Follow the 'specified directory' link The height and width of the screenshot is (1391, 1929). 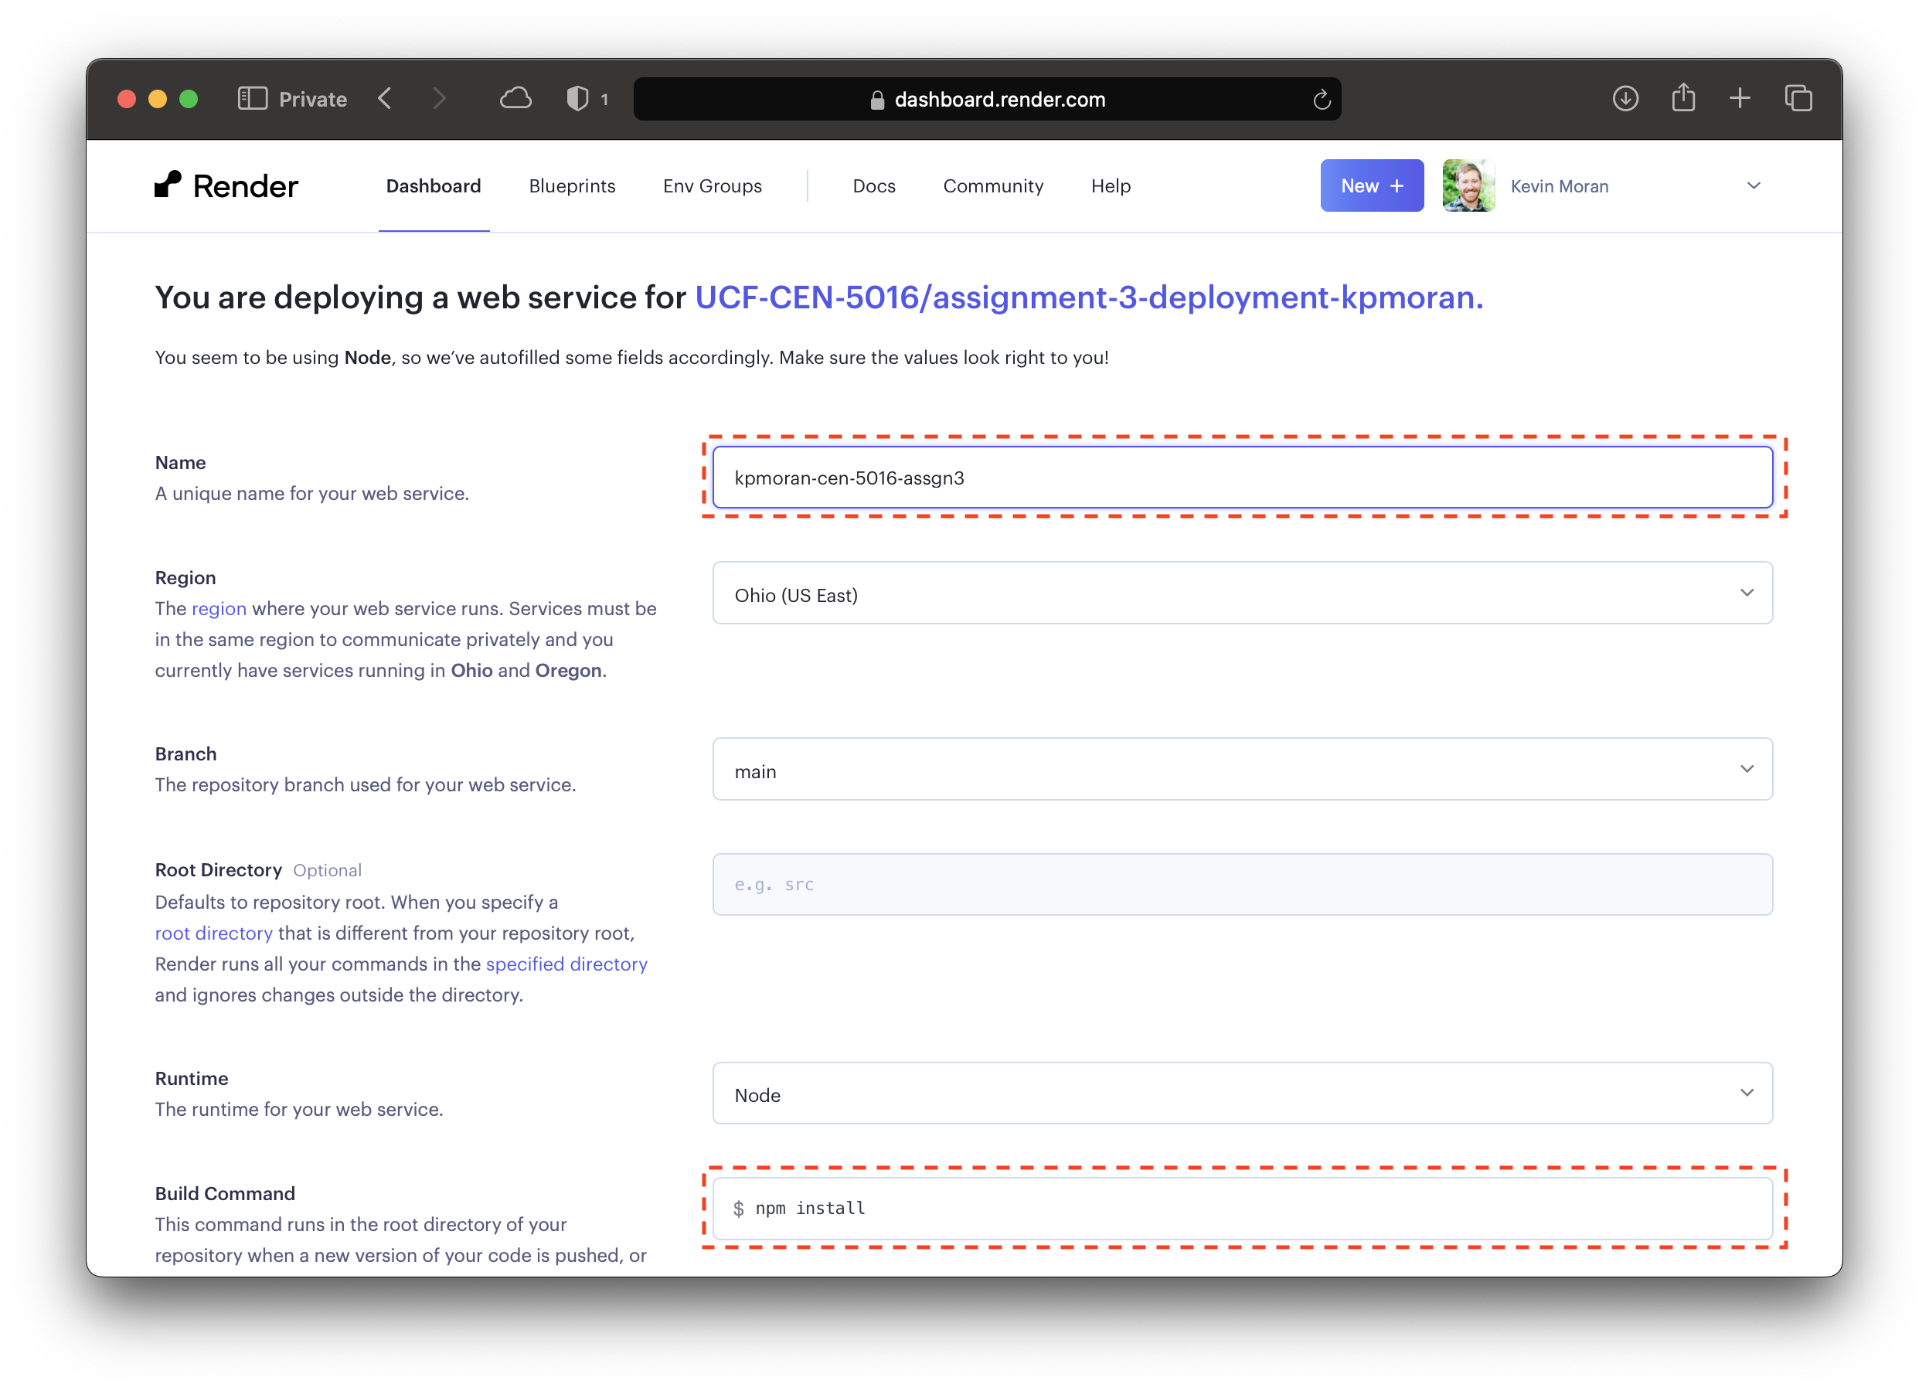(x=566, y=964)
